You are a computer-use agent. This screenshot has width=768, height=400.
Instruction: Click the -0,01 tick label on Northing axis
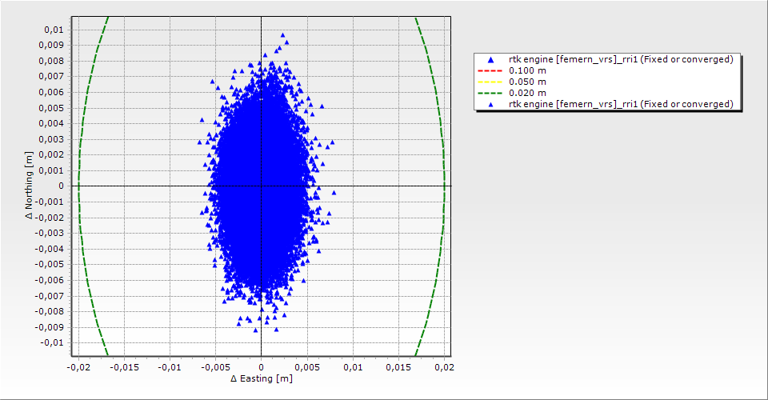[x=53, y=342]
